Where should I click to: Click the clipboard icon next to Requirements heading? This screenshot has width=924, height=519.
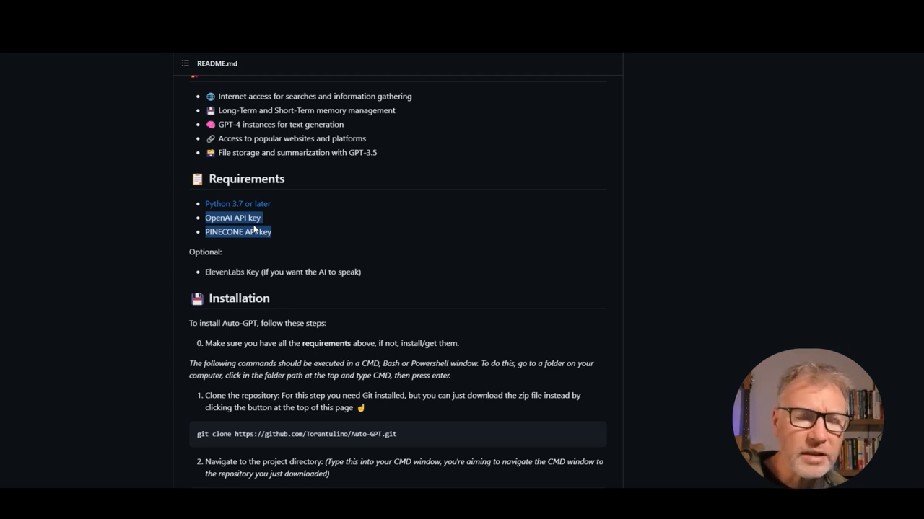[x=197, y=179]
